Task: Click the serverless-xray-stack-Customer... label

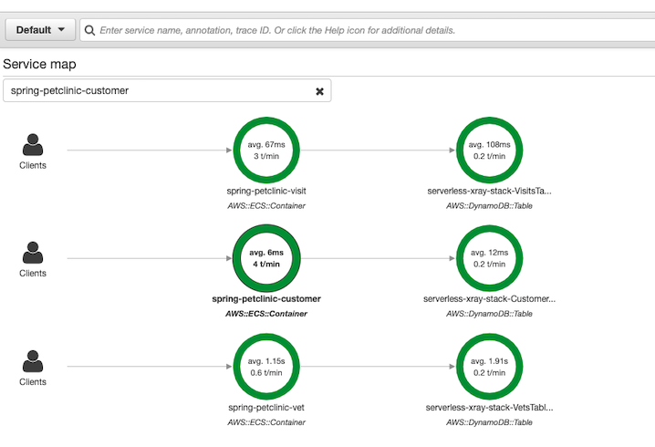Action: click(490, 299)
